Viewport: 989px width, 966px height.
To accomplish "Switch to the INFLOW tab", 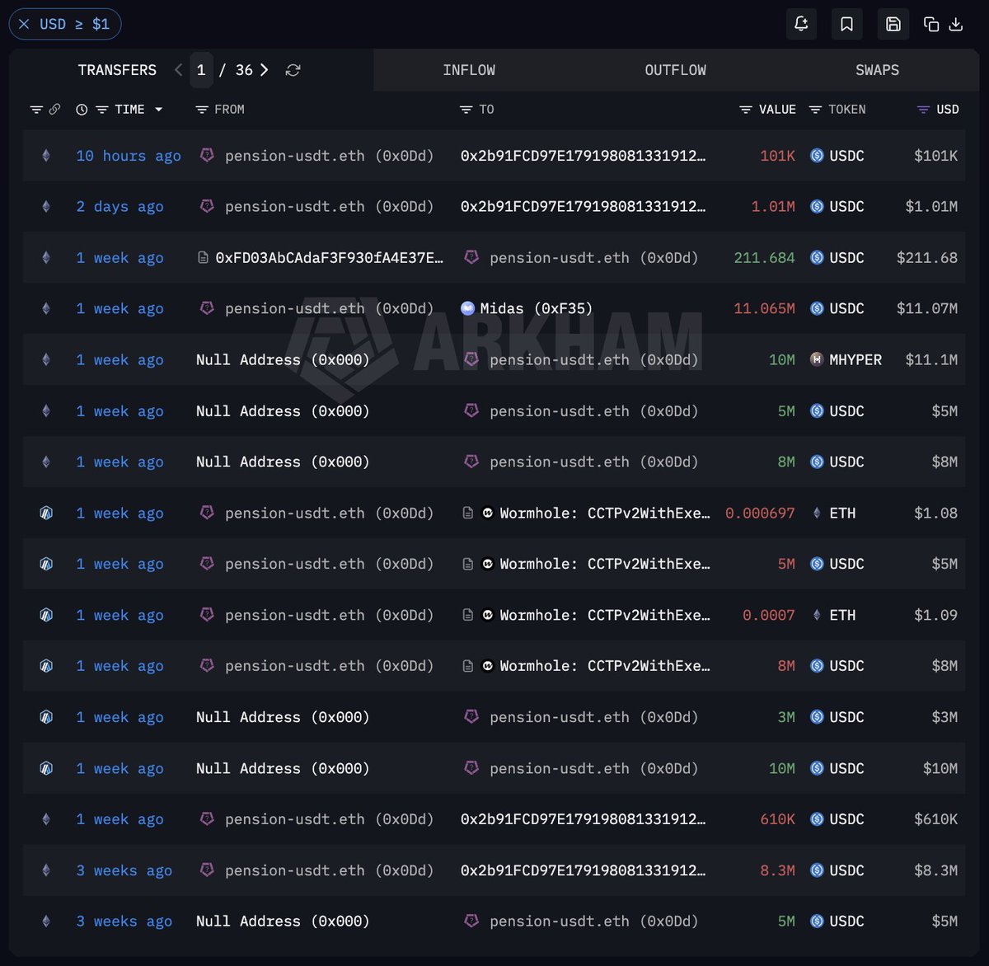I will click(x=469, y=70).
